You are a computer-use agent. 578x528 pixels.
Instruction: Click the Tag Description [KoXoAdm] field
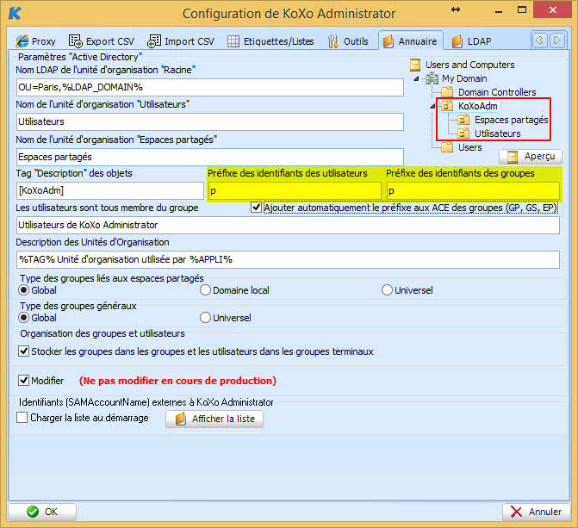(110, 190)
